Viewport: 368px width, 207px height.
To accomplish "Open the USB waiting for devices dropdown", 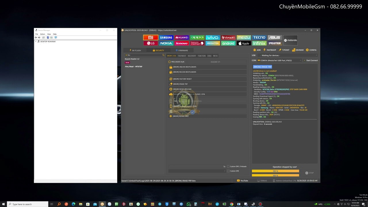I will (288, 55).
